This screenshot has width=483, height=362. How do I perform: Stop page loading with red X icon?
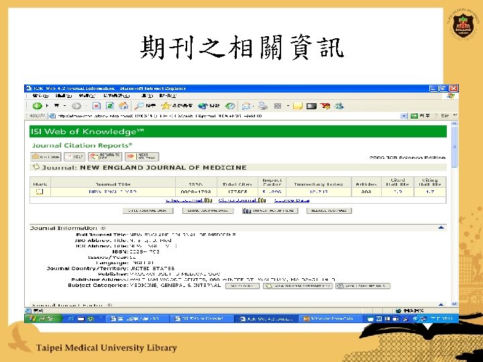tap(97, 106)
